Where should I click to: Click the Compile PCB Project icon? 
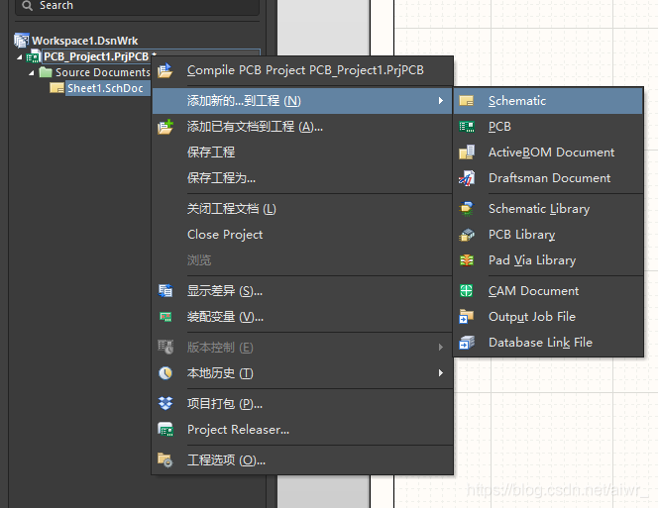(165, 70)
